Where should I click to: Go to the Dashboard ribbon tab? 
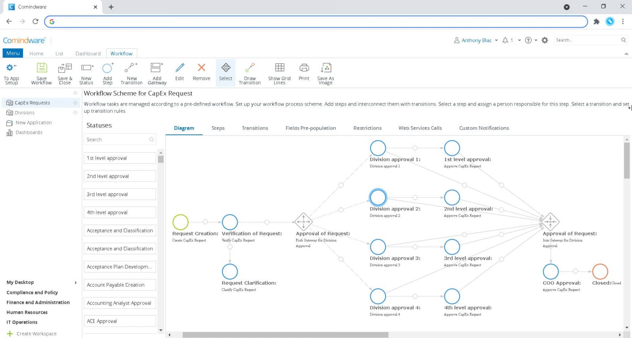click(x=88, y=53)
